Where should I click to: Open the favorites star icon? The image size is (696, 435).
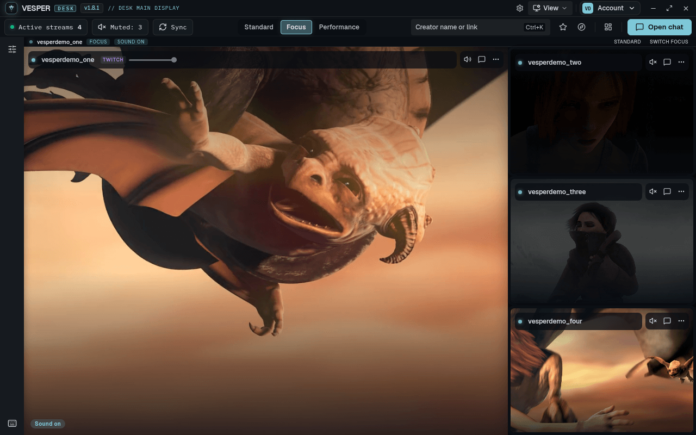pyautogui.click(x=563, y=27)
